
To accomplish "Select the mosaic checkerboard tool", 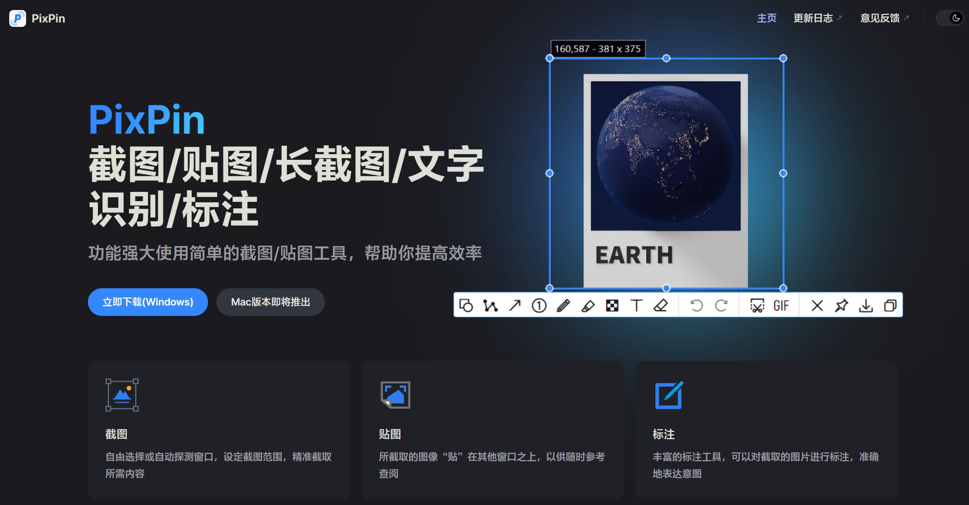I will coord(612,305).
